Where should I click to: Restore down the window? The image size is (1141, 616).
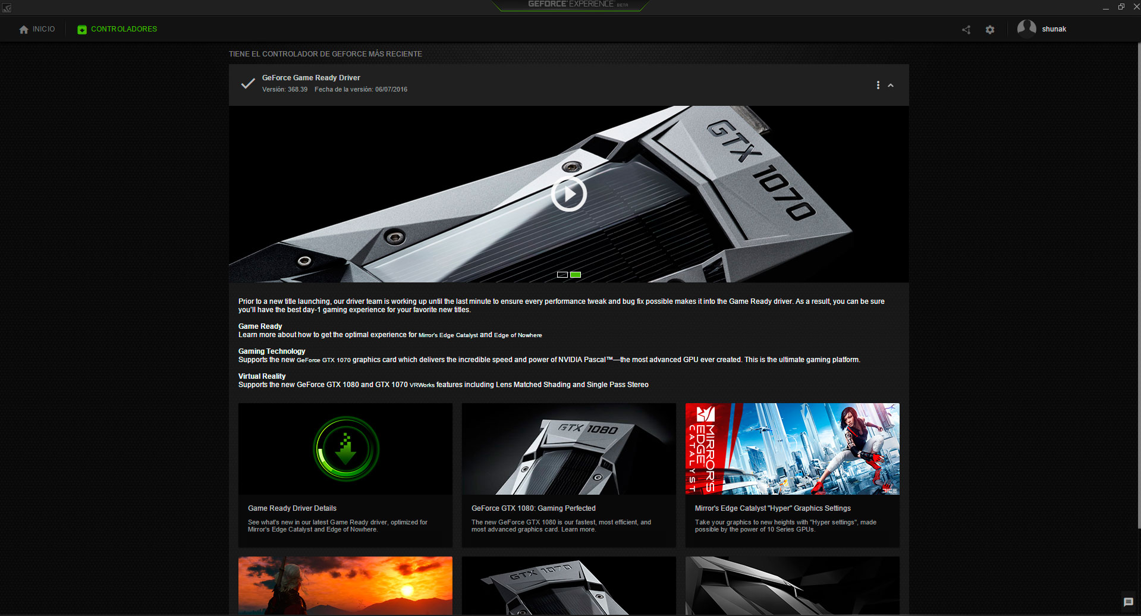tap(1121, 7)
